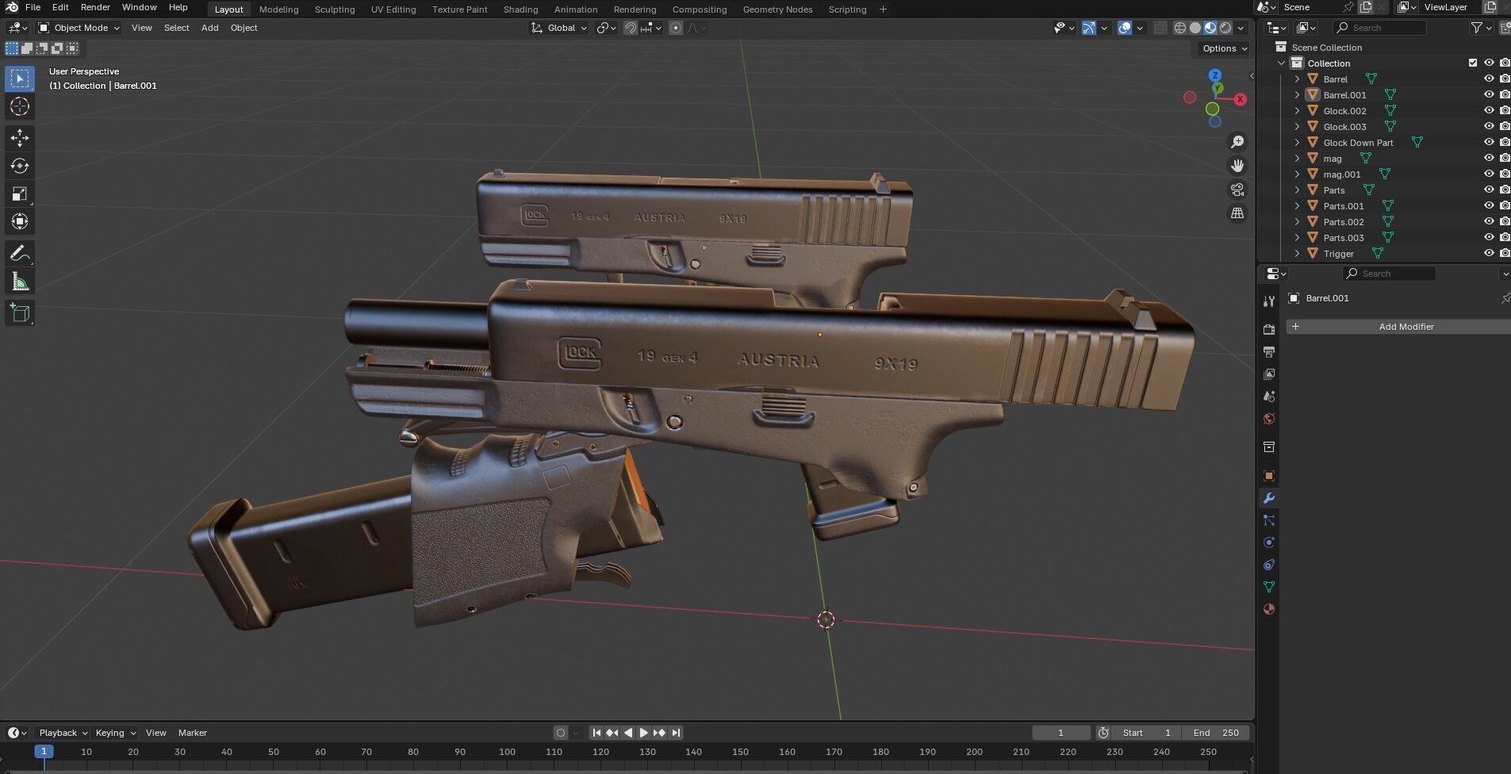Screen dimensions: 1511x774
Task: Open the Render menu
Action: tap(95, 7)
